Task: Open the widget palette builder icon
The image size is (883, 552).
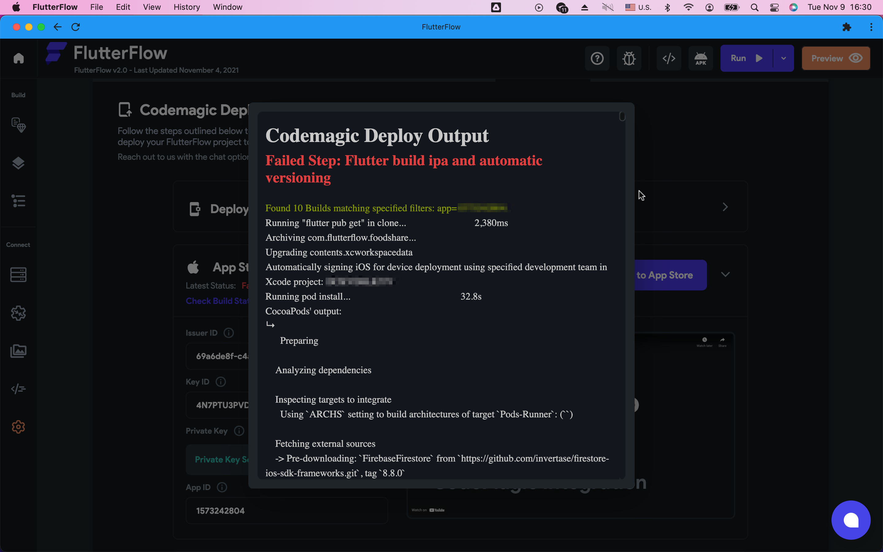Action: (x=19, y=125)
